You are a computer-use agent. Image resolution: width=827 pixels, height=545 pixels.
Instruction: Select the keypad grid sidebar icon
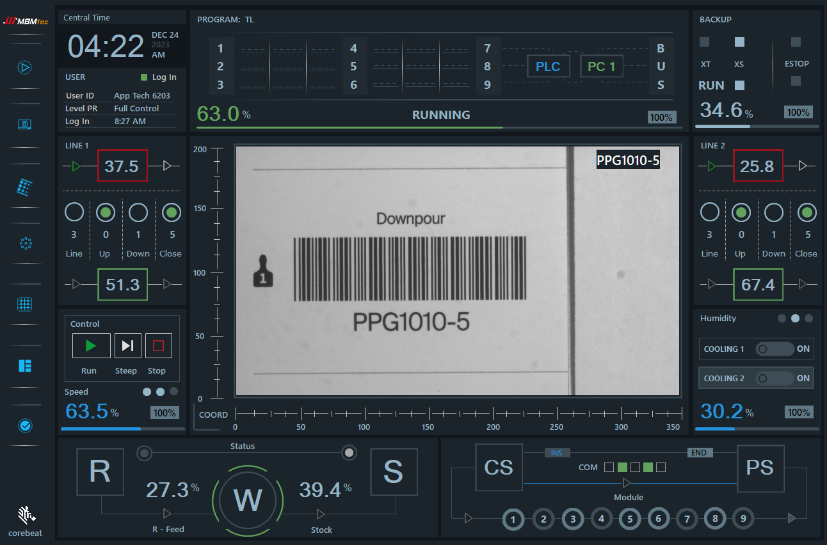(25, 187)
